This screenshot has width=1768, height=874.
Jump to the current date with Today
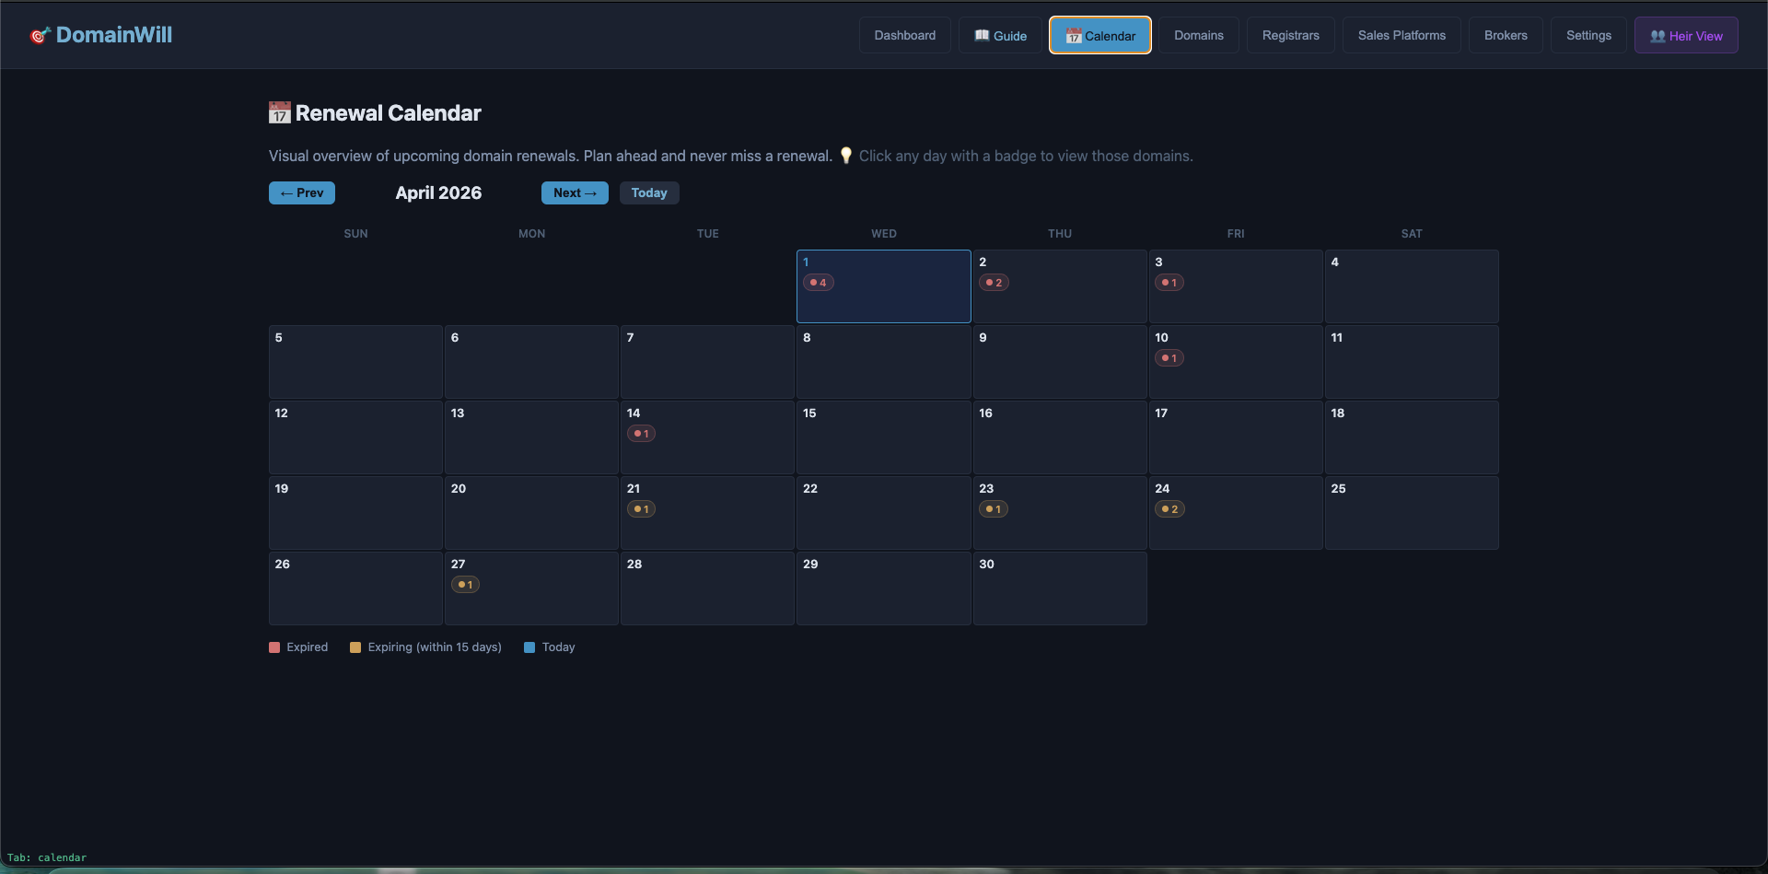648,193
